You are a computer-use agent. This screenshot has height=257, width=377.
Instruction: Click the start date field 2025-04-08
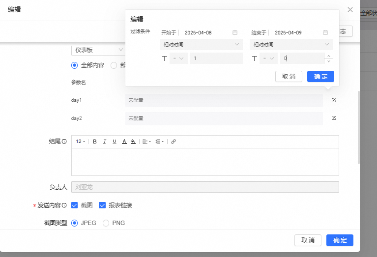(x=198, y=32)
